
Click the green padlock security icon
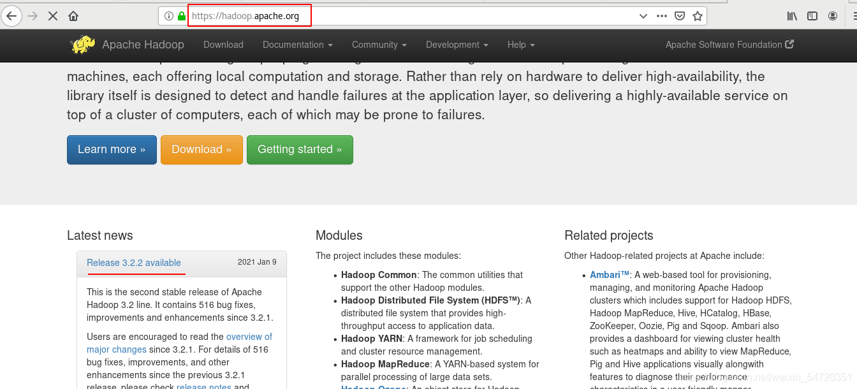pyautogui.click(x=182, y=16)
